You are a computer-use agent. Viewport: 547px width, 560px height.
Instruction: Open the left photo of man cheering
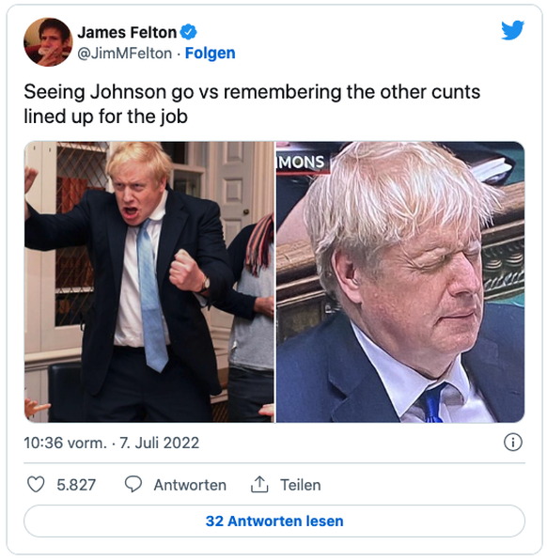point(149,282)
